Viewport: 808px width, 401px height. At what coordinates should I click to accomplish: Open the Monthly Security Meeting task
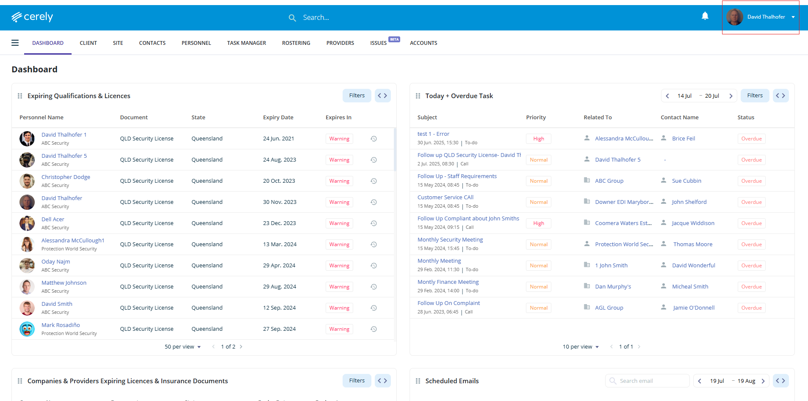(450, 240)
